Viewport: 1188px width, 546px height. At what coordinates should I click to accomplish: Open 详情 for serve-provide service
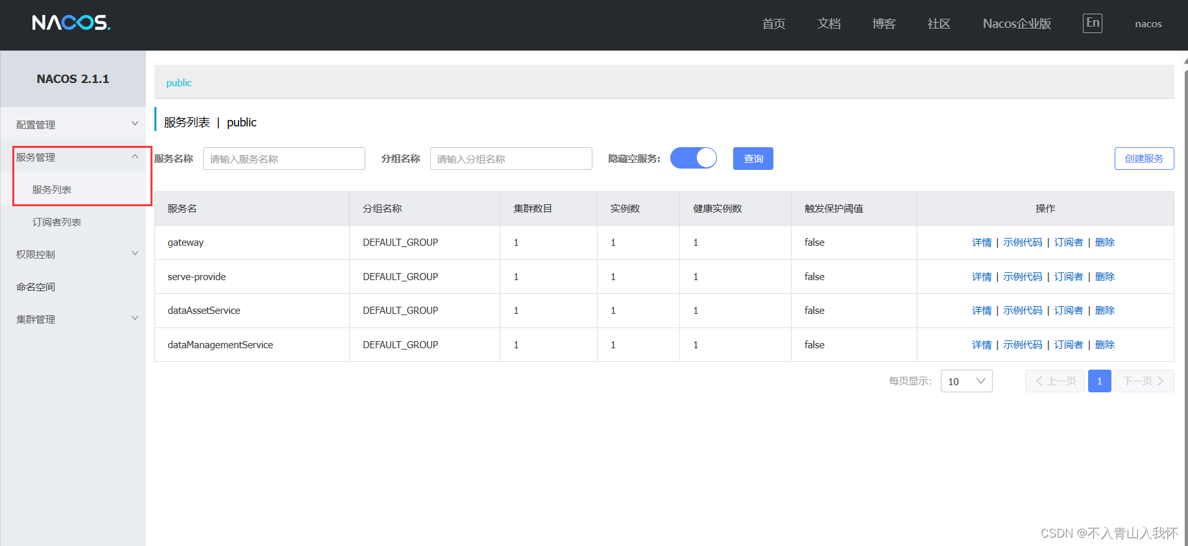pos(982,277)
